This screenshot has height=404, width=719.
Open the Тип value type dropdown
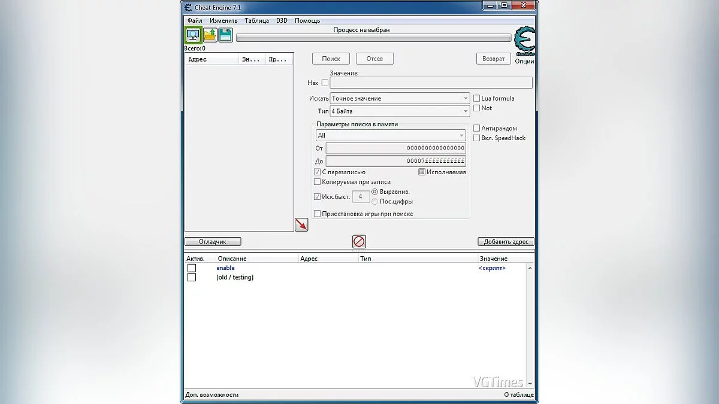[x=400, y=111]
